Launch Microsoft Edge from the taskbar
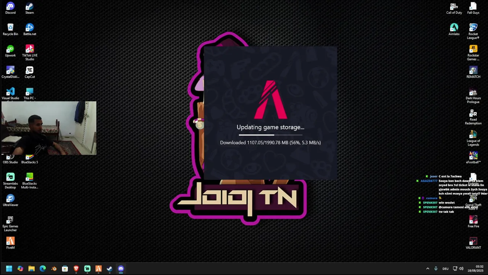The width and height of the screenshot is (488, 275). 43,269
